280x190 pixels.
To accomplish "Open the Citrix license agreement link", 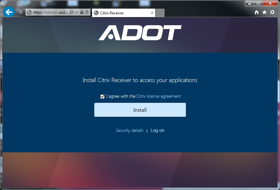I will click(x=159, y=96).
